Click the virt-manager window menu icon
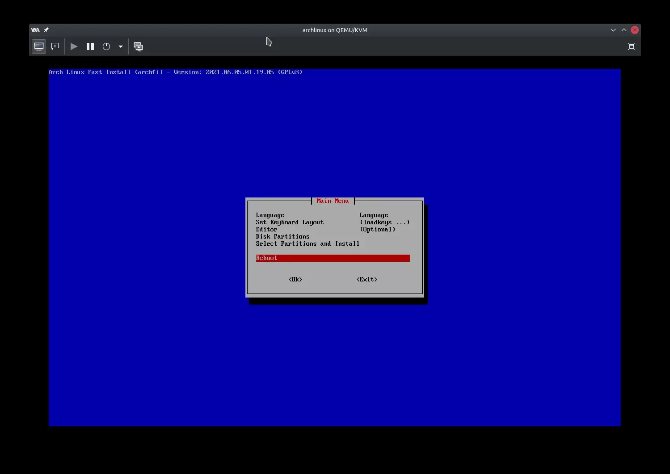The image size is (670, 474). (35, 30)
